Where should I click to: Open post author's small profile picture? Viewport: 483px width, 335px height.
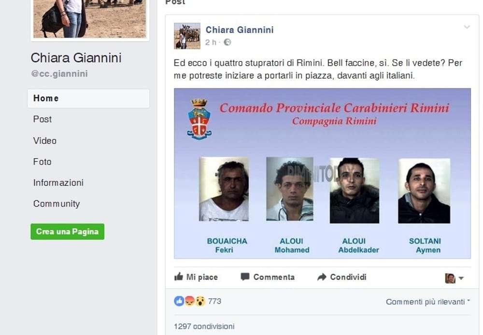pos(187,36)
